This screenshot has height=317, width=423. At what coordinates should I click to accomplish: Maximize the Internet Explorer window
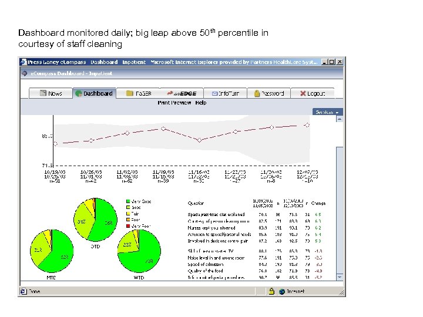tap(332, 62)
